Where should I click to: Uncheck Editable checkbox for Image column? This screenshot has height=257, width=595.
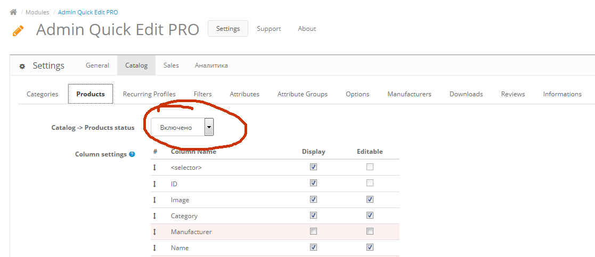(x=370, y=200)
